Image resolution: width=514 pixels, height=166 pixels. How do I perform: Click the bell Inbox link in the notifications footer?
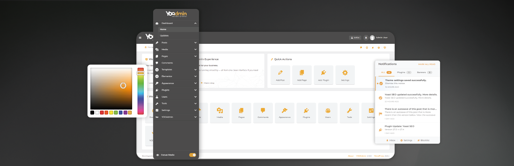coord(391,140)
